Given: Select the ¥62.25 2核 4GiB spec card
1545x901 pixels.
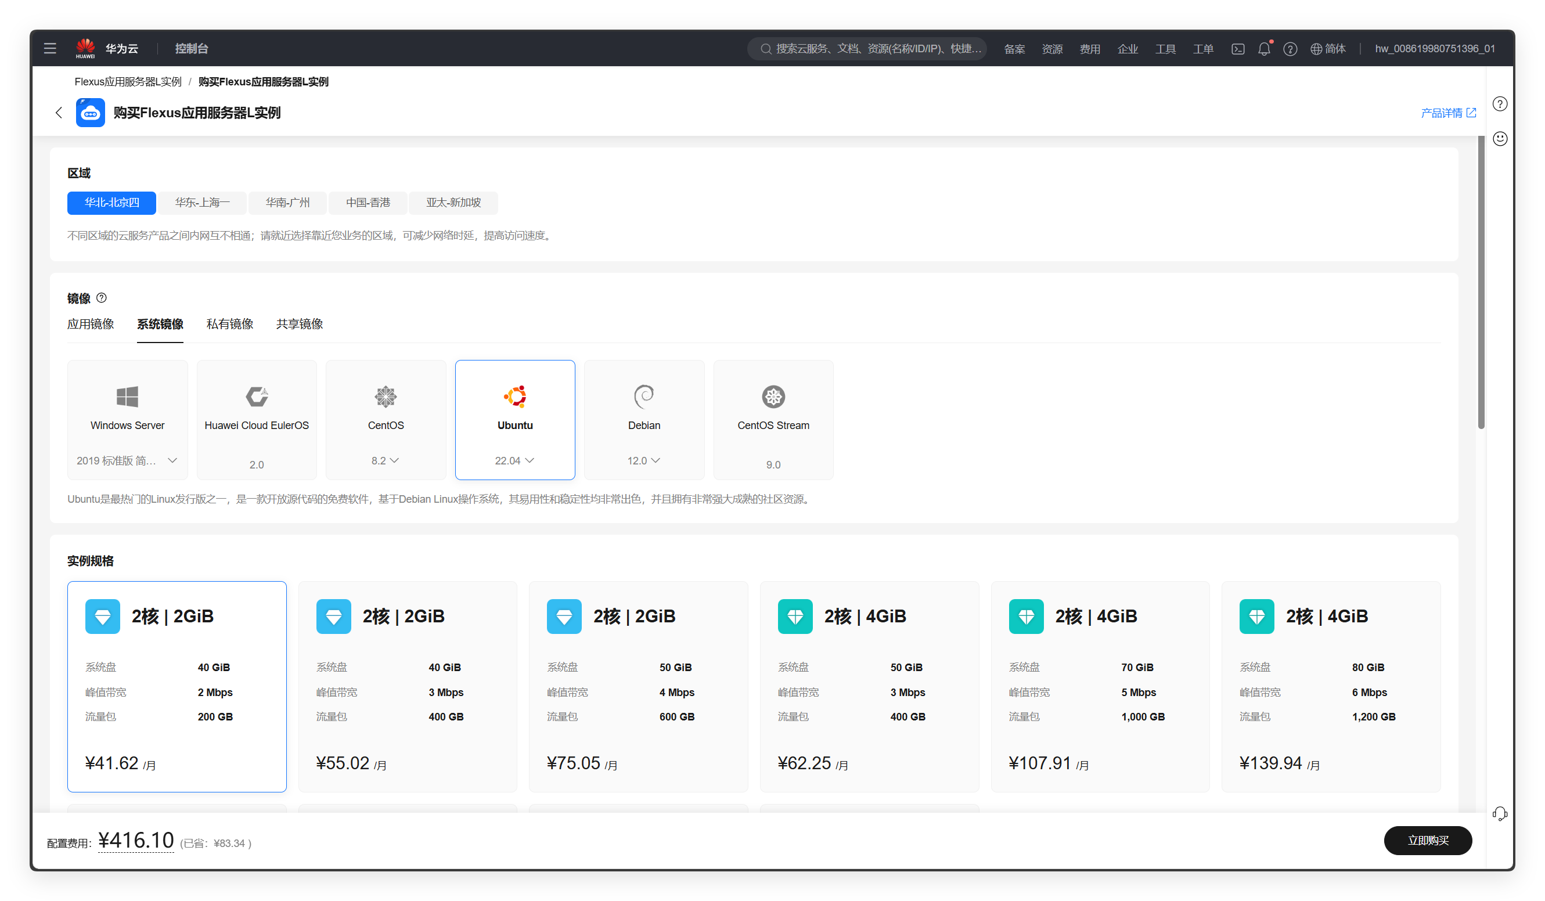Looking at the screenshot, I should tap(869, 686).
